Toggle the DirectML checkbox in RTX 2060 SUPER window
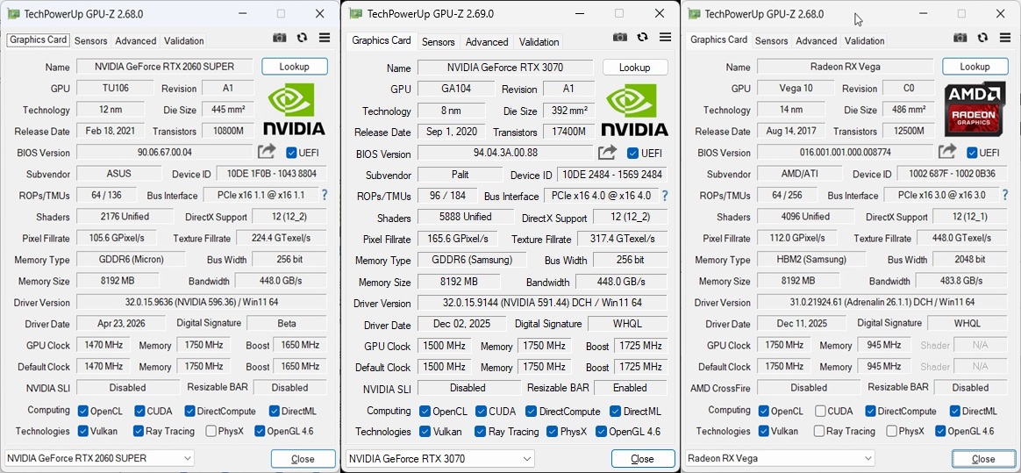The width and height of the screenshot is (1021, 473). click(274, 411)
